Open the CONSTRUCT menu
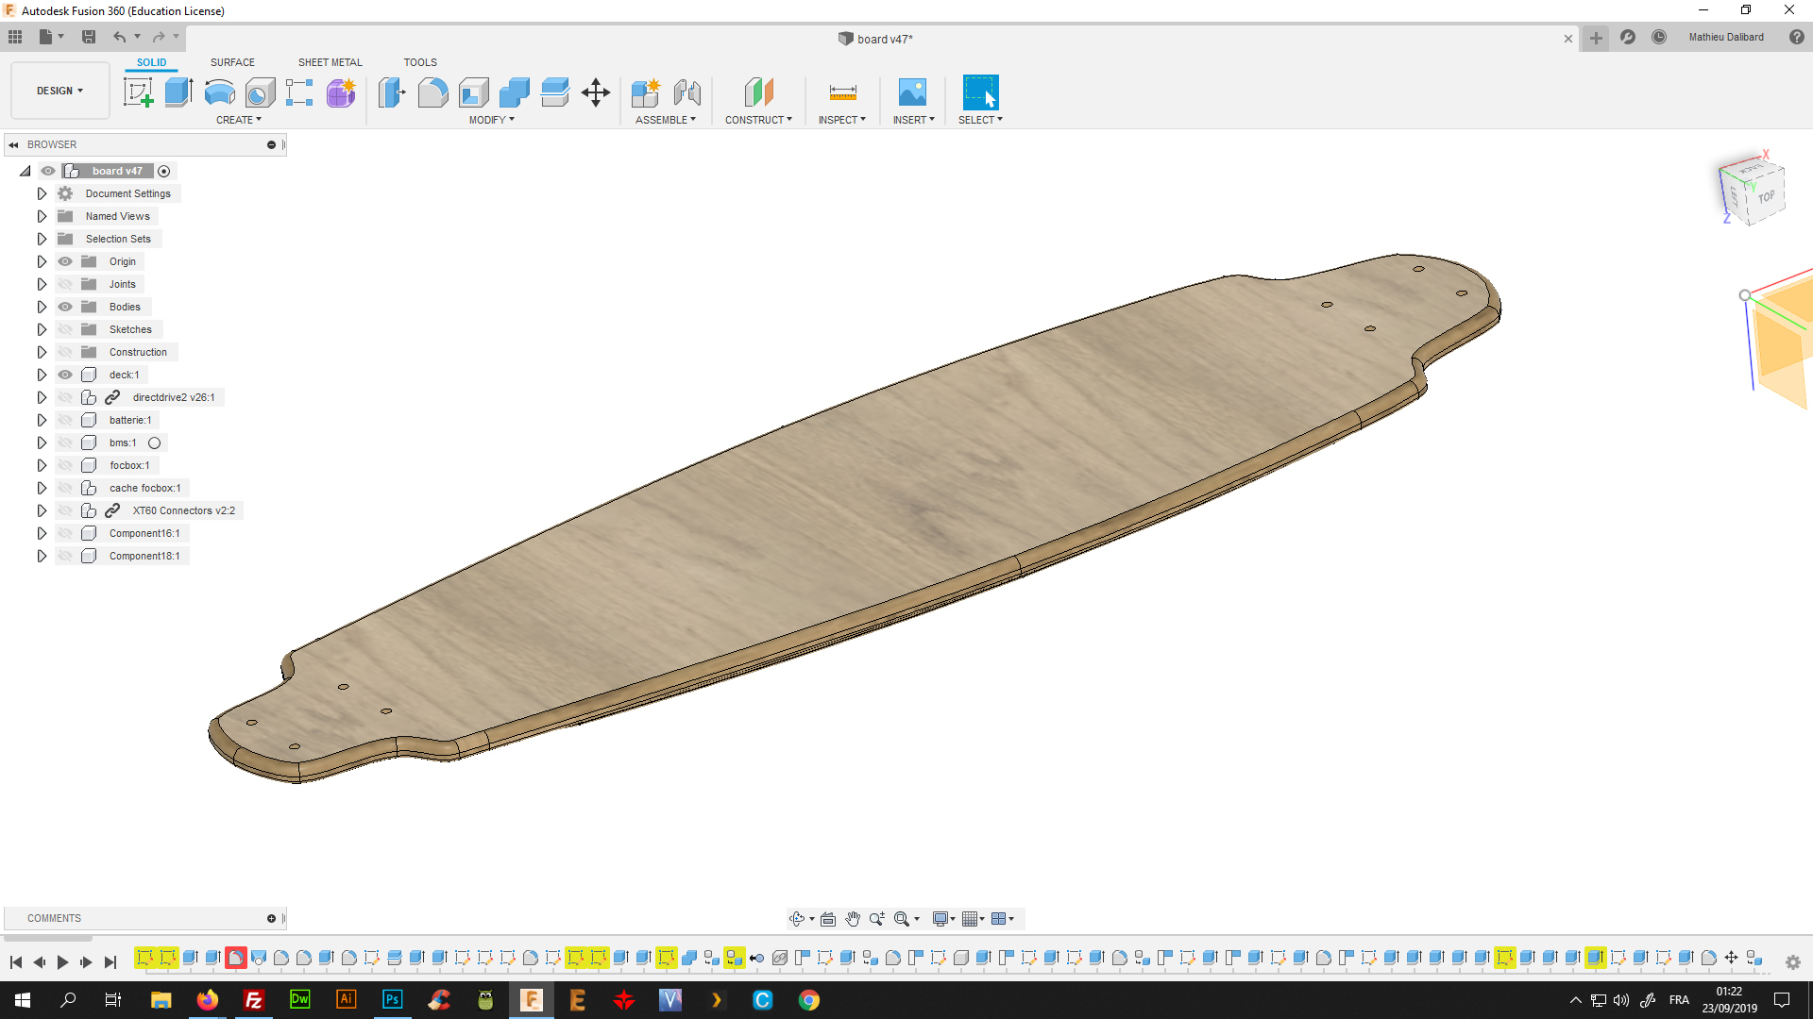This screenshot has width=1813, height=1019. tap(758, 120)
